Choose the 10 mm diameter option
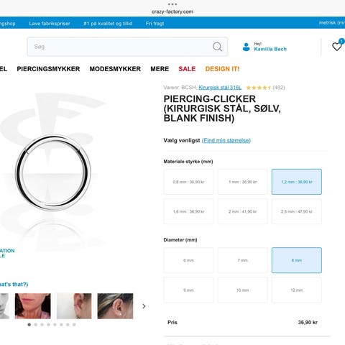 pos(242,290)
